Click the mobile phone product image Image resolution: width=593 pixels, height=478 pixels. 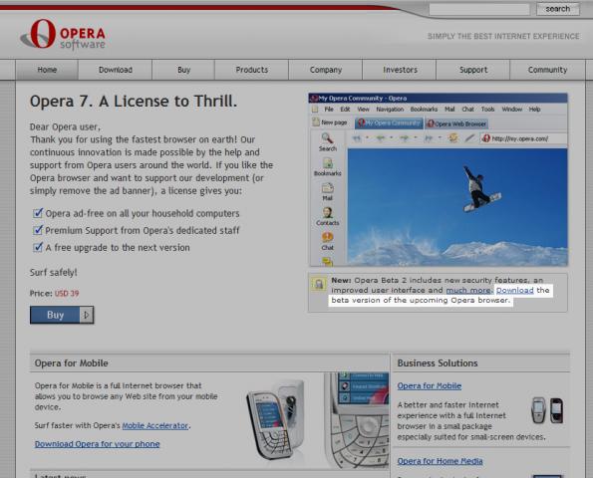(x=275, y=419)
